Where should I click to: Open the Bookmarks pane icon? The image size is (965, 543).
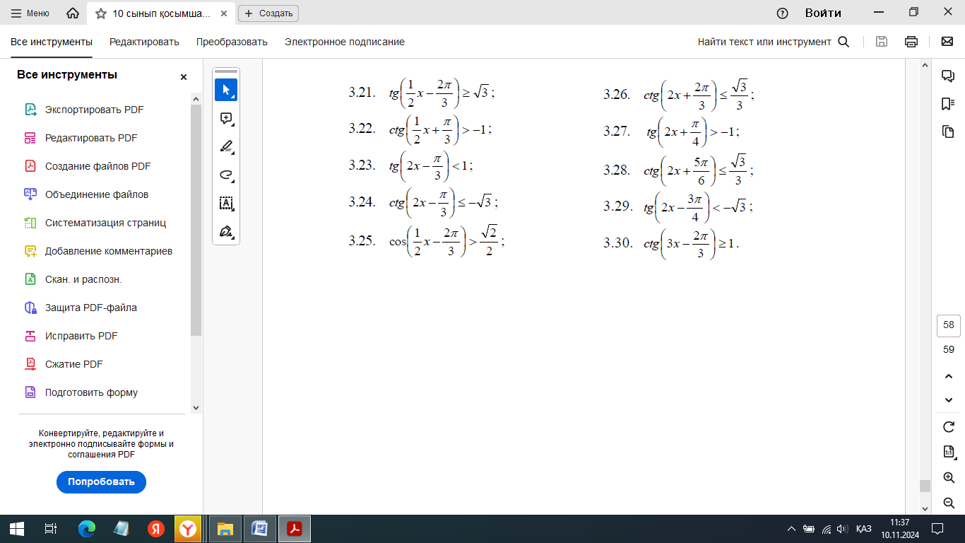[948, 104]
